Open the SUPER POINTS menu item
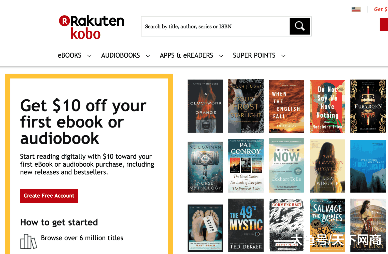The image size is (388, 254). (x=254, y=55)
